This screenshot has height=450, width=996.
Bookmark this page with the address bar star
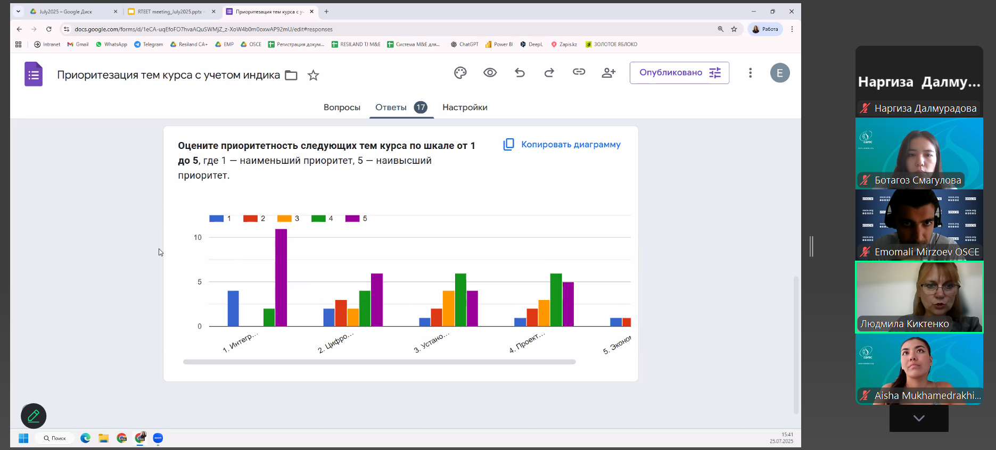(734, 29)
